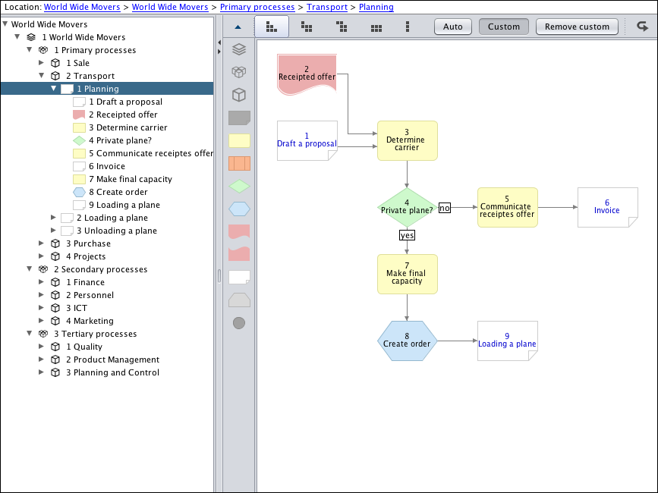The height and width of the screenshot is (493, 658).
Task: Collapse the 1 Planning tree node
Action: (x=54, y=89)
